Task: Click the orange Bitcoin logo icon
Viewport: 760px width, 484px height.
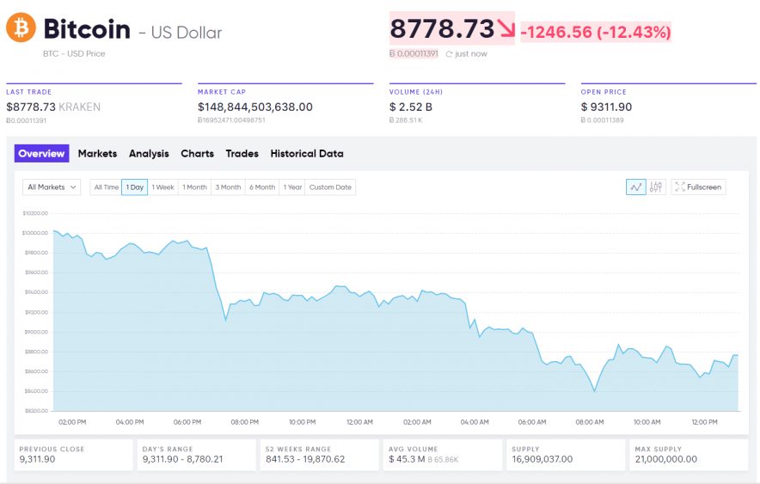Action: coord(21,28)
